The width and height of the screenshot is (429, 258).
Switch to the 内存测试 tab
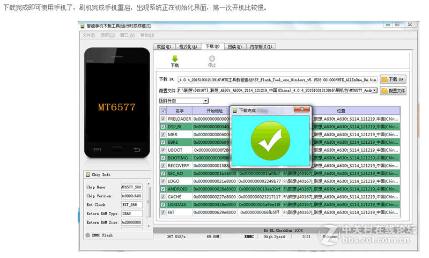point(261,47)
